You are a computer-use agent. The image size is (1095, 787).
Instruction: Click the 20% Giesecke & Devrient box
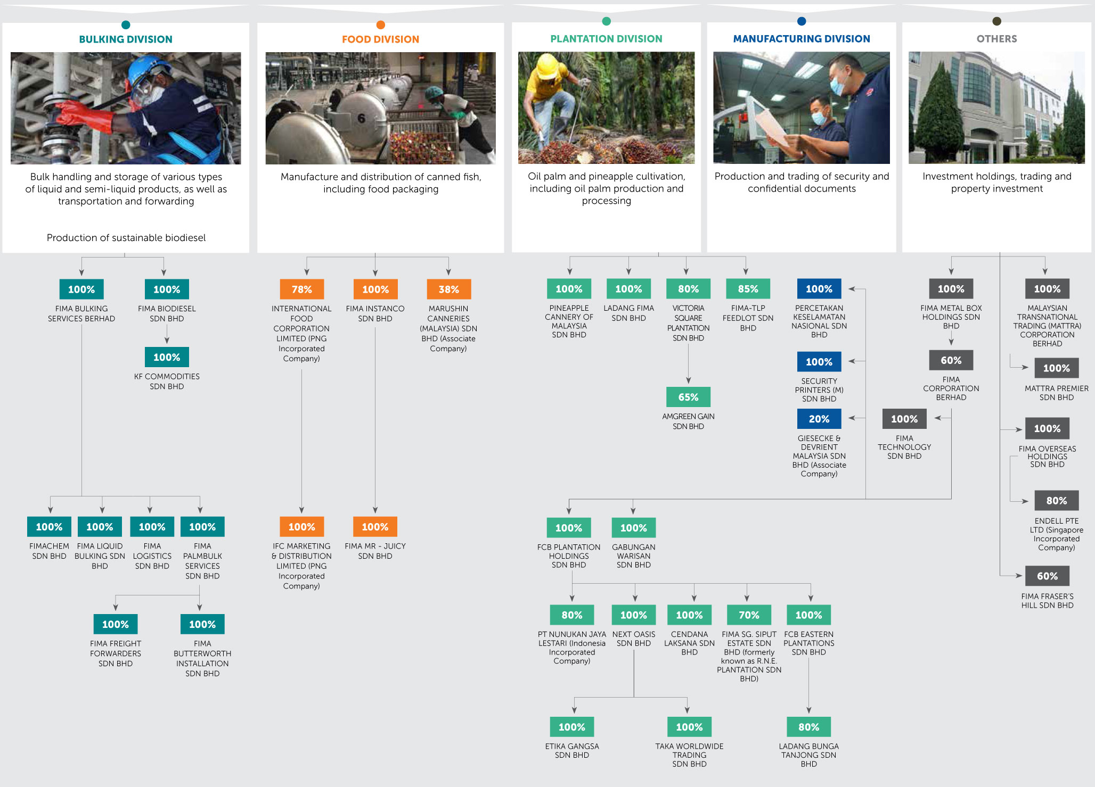[819, 419]
